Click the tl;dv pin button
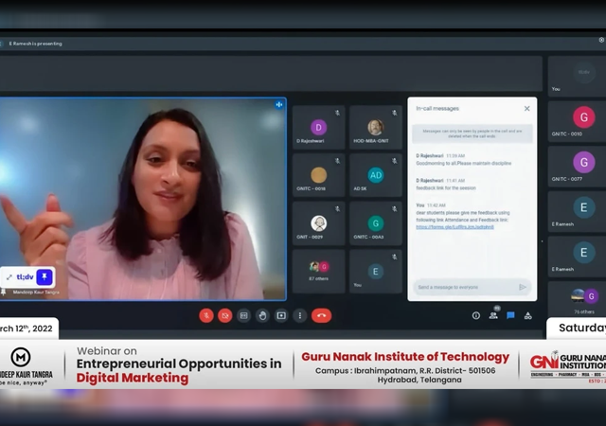 click(45, 277)
